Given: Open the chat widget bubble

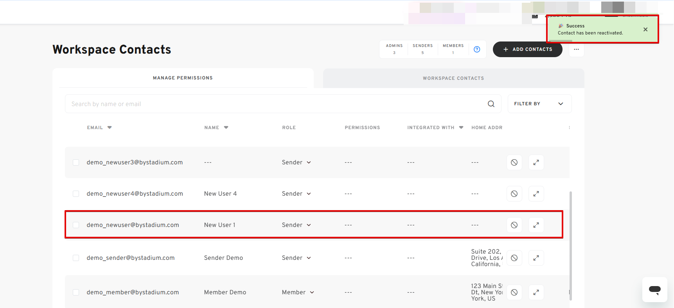Looking at the screenshot, I should point(654,290).
